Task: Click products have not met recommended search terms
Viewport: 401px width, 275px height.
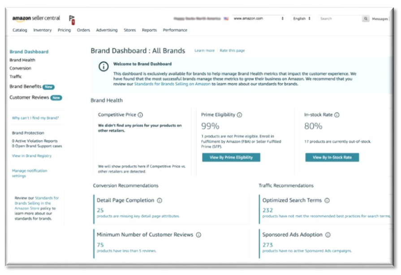Action: pos(327,216)
